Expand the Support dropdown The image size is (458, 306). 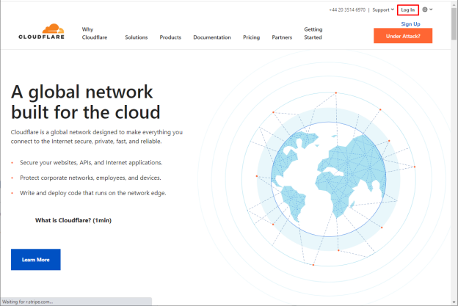(x=383, y=10)
